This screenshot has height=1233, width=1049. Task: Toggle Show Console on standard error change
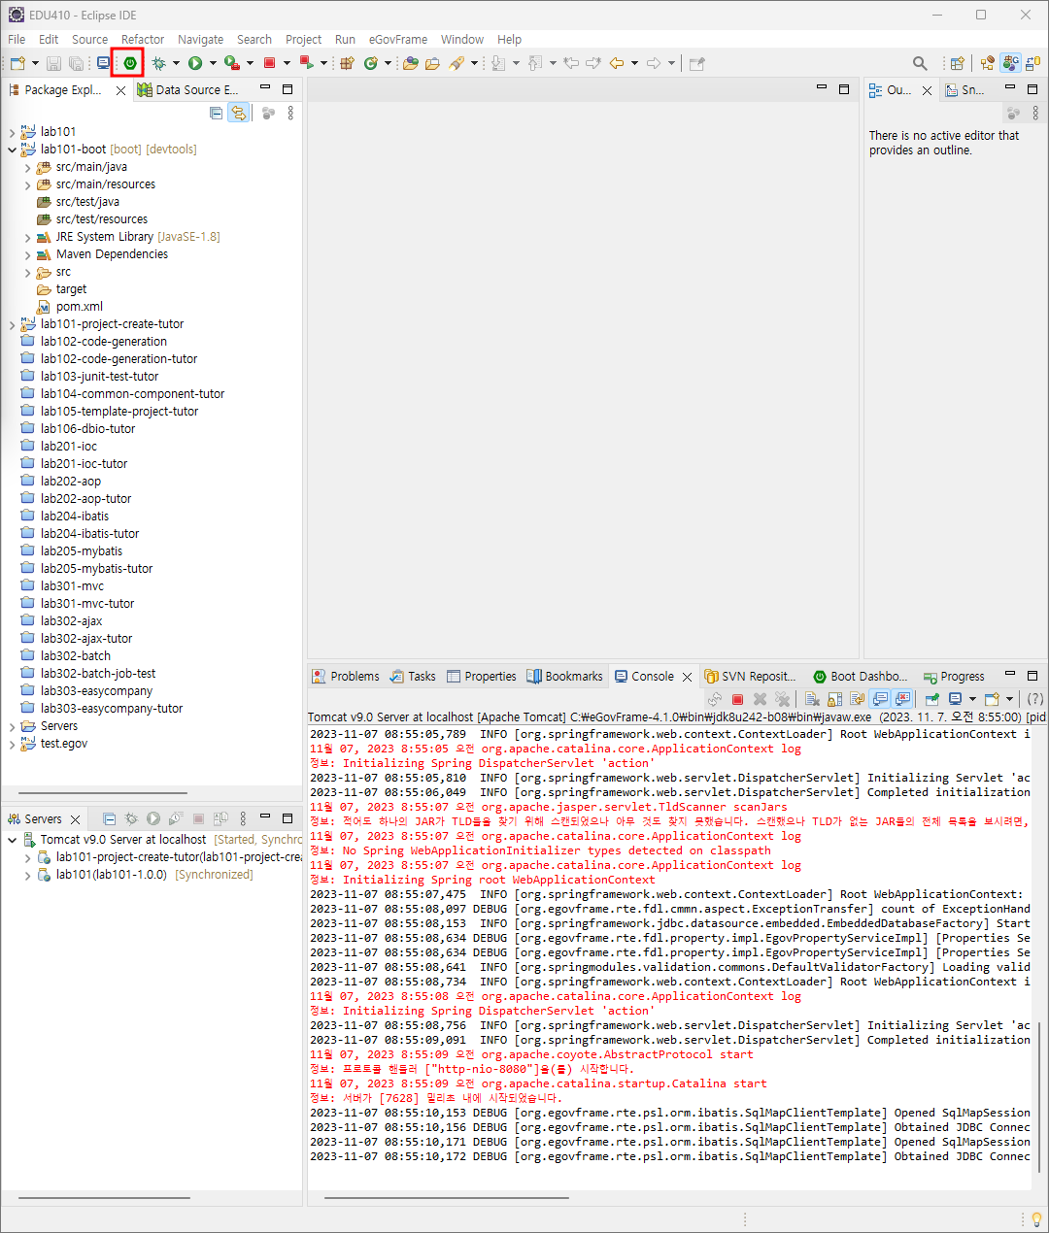click(x=902, y=699)
